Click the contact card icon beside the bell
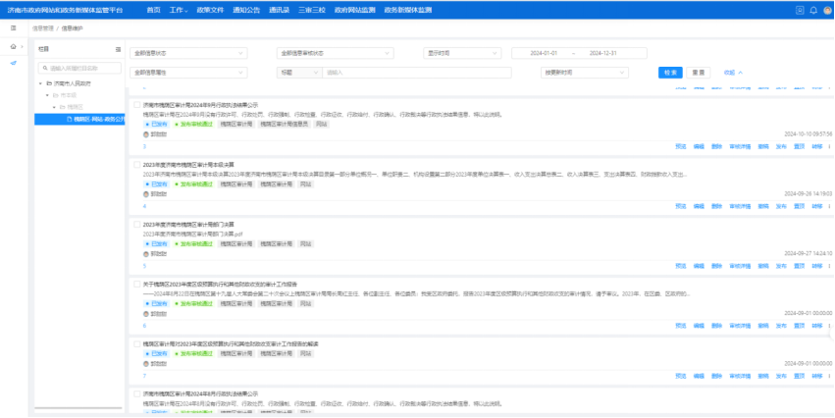 pos(800,10)
